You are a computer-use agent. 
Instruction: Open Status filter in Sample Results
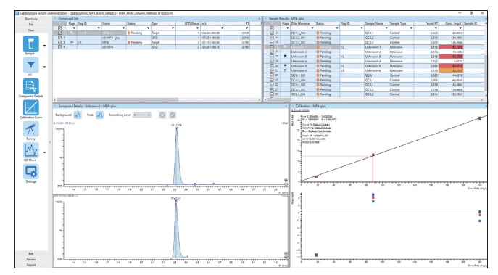[337, 28]
